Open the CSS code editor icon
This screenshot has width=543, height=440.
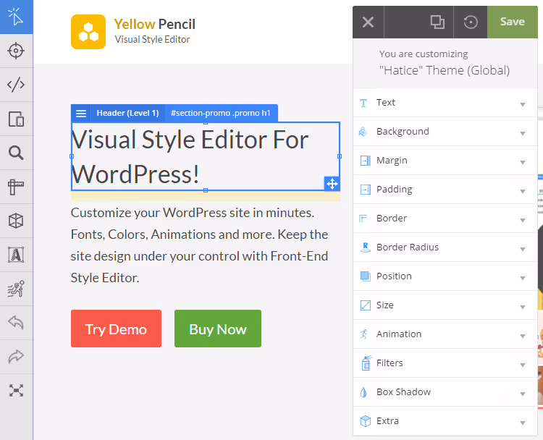(x=16, y=85)
